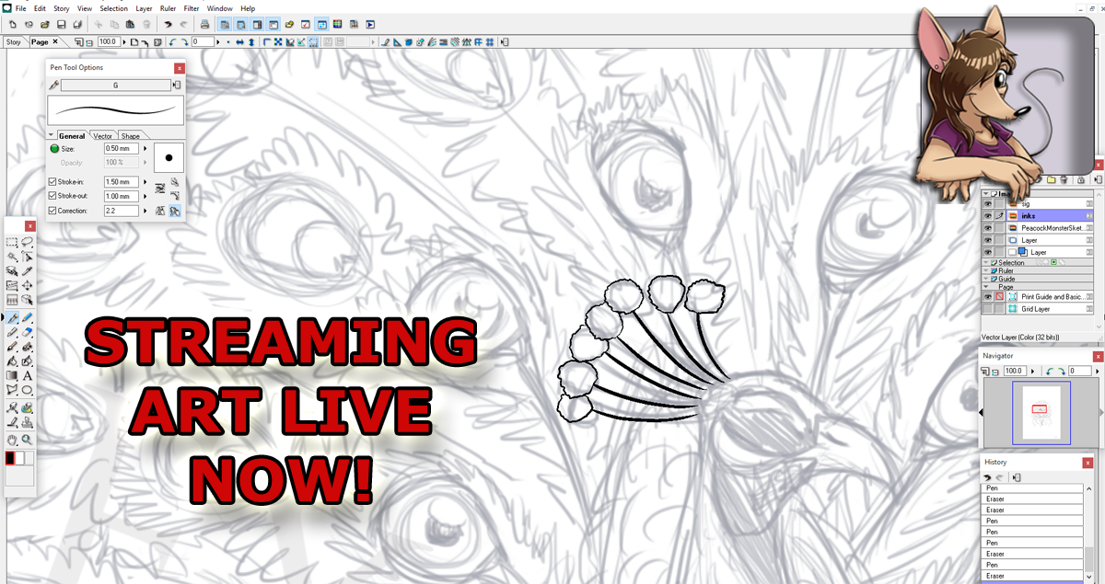Select the Rectangle Marquee tool
This screenshot has height=584, width=1105.
pos(12,242)
